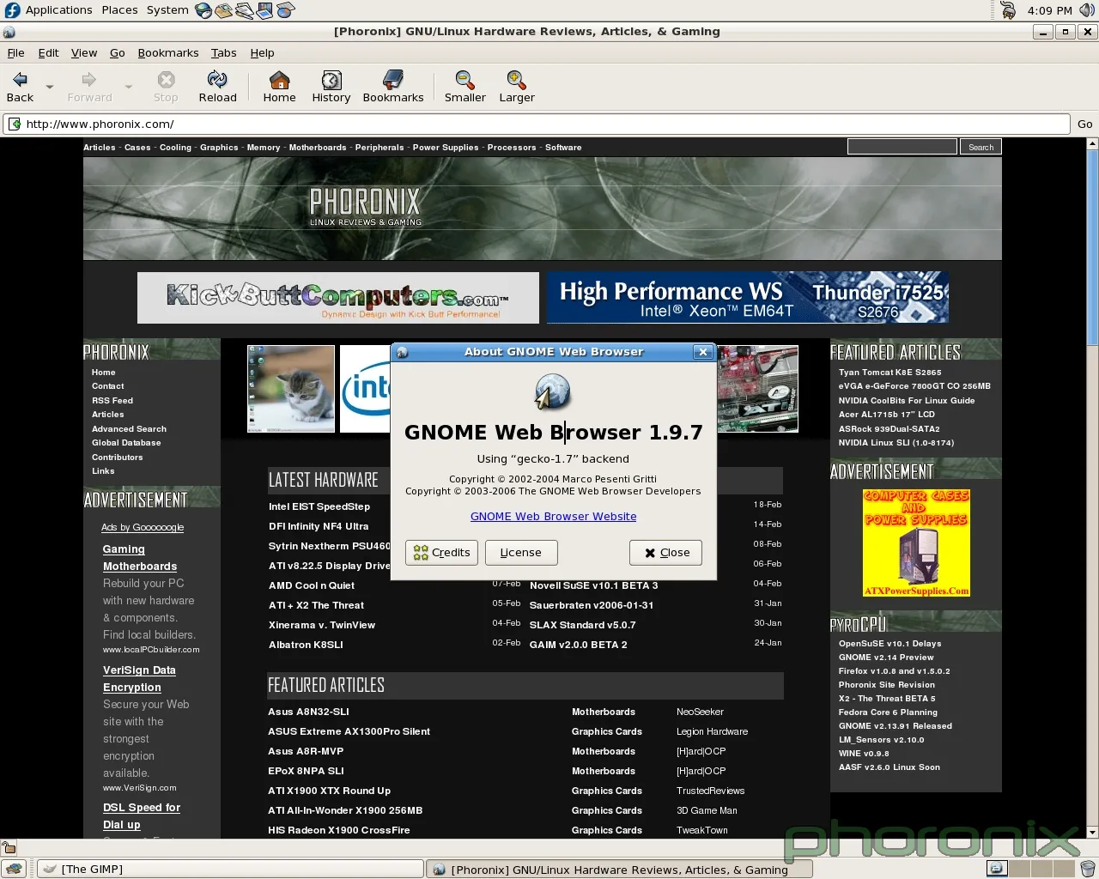Screen dimensions: 1099x879
Task: Open the GNOME Web Browser Website link
Action: (x=553, y=516)
